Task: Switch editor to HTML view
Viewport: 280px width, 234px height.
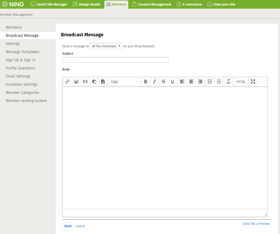Action: click(x=241, y=82)
